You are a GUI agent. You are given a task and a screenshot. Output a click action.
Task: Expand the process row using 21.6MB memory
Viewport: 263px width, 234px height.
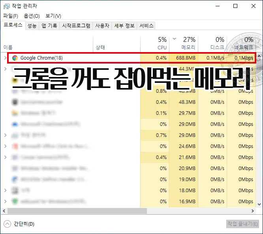click(6, 157)
